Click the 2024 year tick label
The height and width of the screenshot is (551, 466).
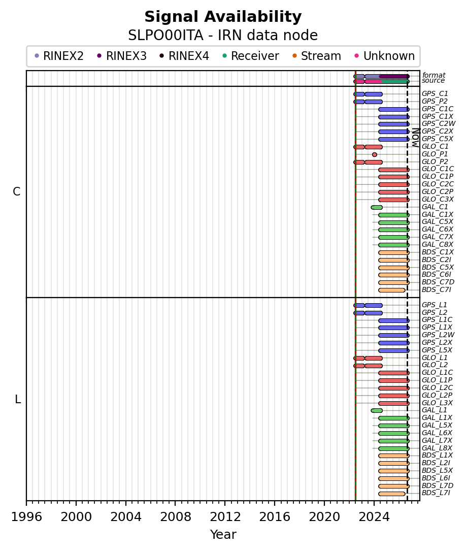374,517
